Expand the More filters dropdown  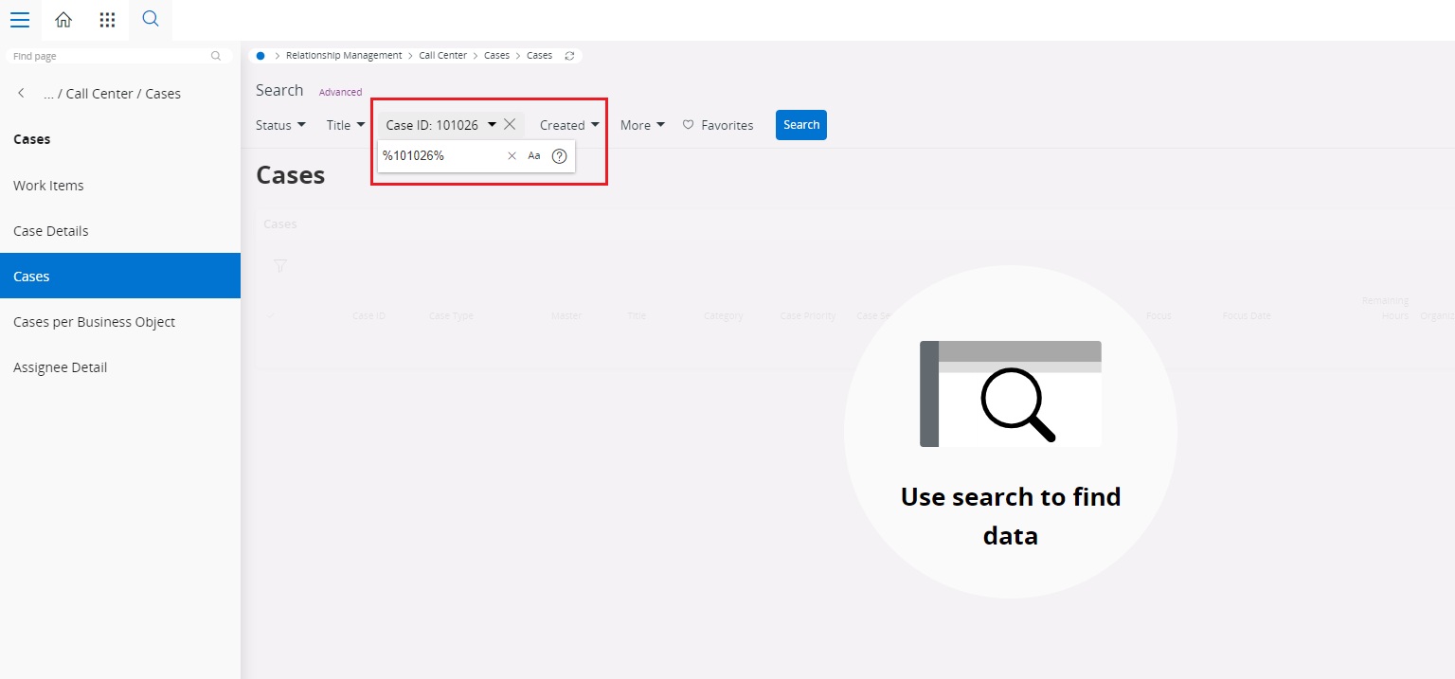[x=642, y=125]
